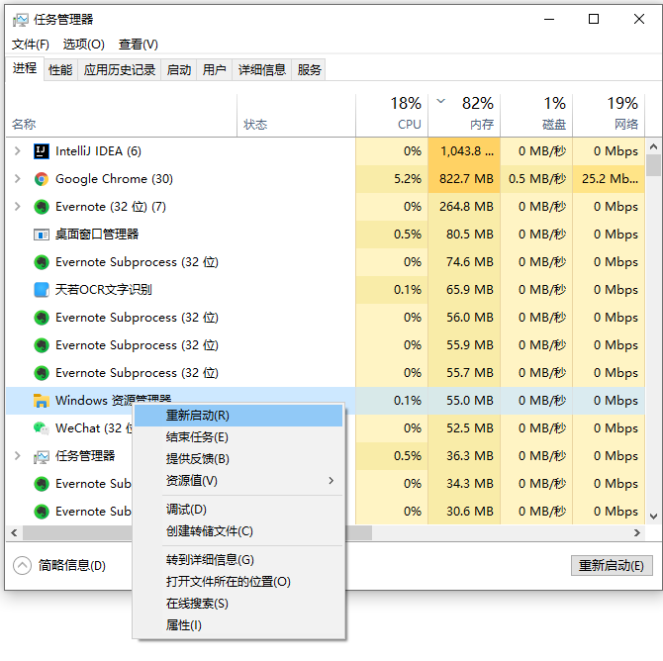Click the vertical scrollbar up arrow
The width and height of the screenshot is (663, 661).
653,146
